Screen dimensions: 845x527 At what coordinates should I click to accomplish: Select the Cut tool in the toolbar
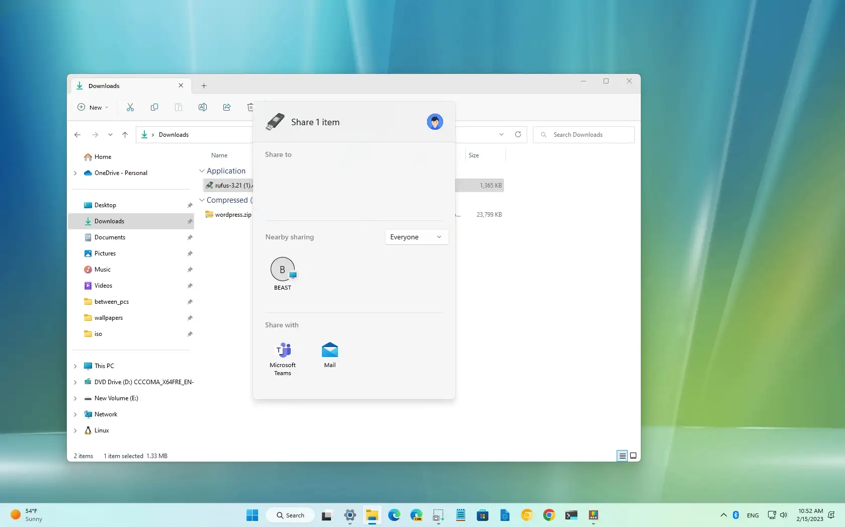click(130, 107)
